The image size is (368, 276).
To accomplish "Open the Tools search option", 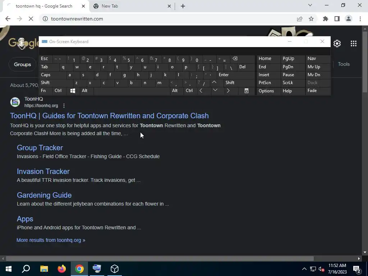I will (344, 64).
